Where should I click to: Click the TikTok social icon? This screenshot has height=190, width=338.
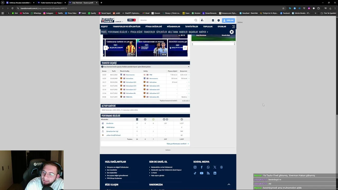[195, 173]
